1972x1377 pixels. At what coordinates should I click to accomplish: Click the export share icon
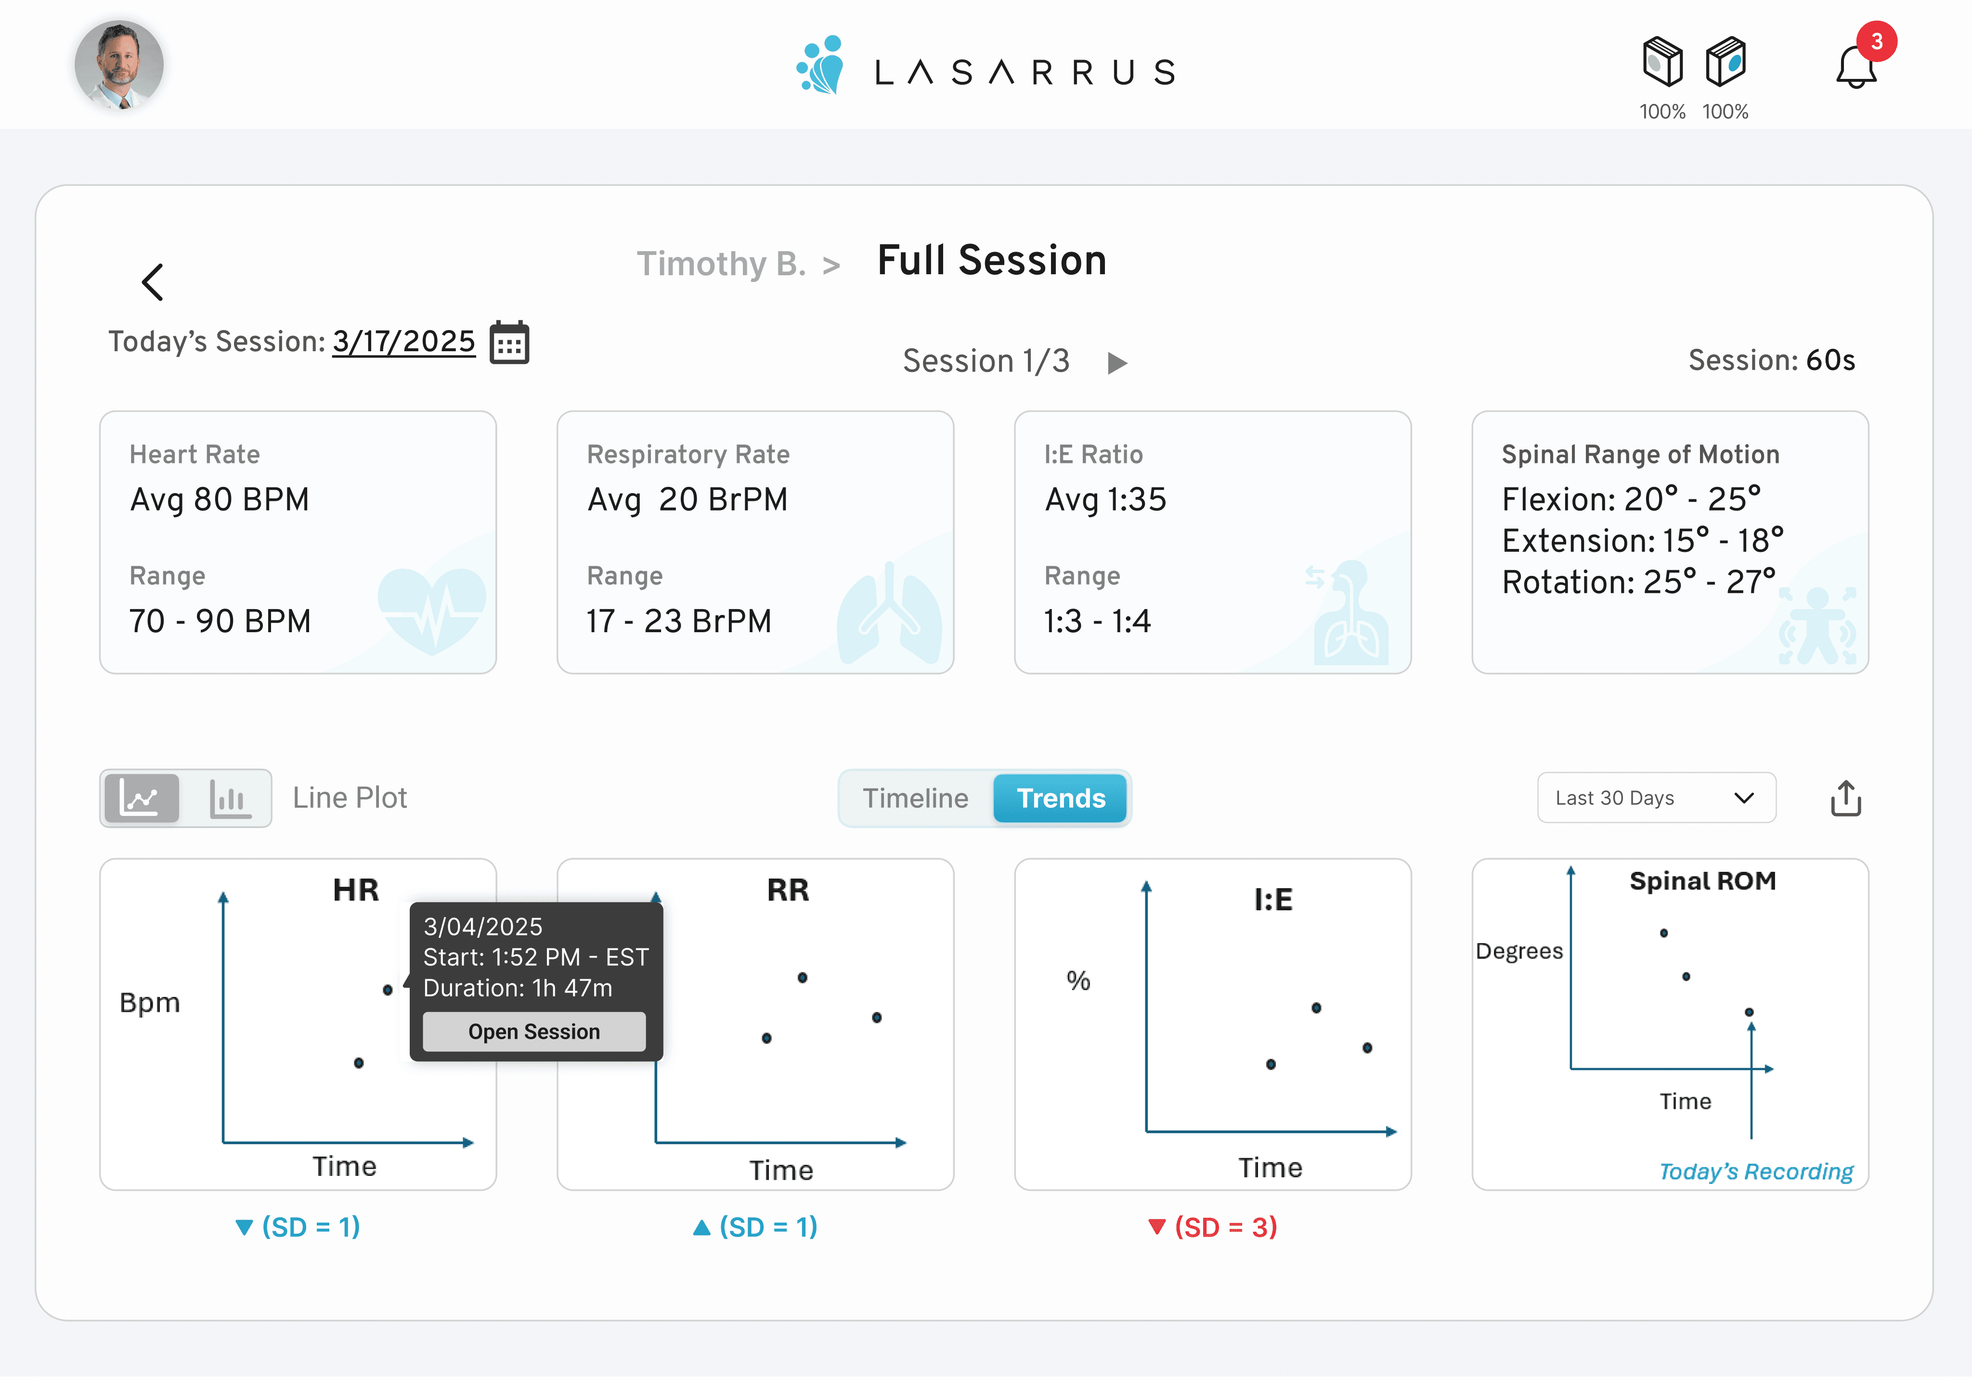pos(1845,798)
